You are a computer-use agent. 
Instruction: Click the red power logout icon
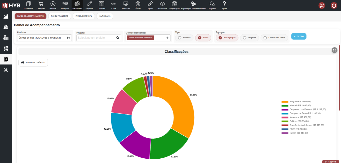334,5
